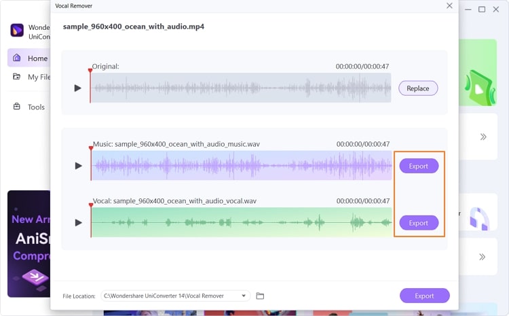This screenshot has width=509, height=316.
Task: Click the purple headphone icon in main window
Action: [479, 219]
